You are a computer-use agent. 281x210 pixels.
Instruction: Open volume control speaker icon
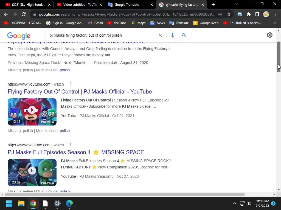[249, 203]
